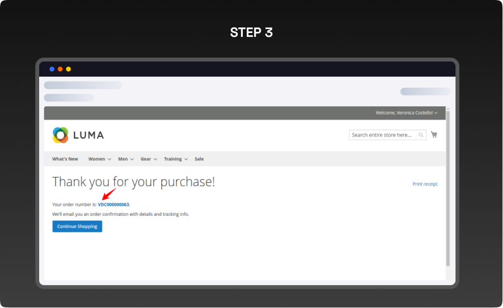Click the blue window dot
Image resolution: width=503 pixels, height=308 pixels.
[x=52, y=69]
